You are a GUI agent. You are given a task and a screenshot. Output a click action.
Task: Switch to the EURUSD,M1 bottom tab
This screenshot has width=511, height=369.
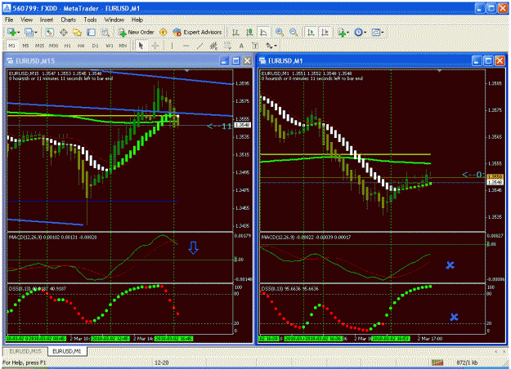(x=68, y=351)
